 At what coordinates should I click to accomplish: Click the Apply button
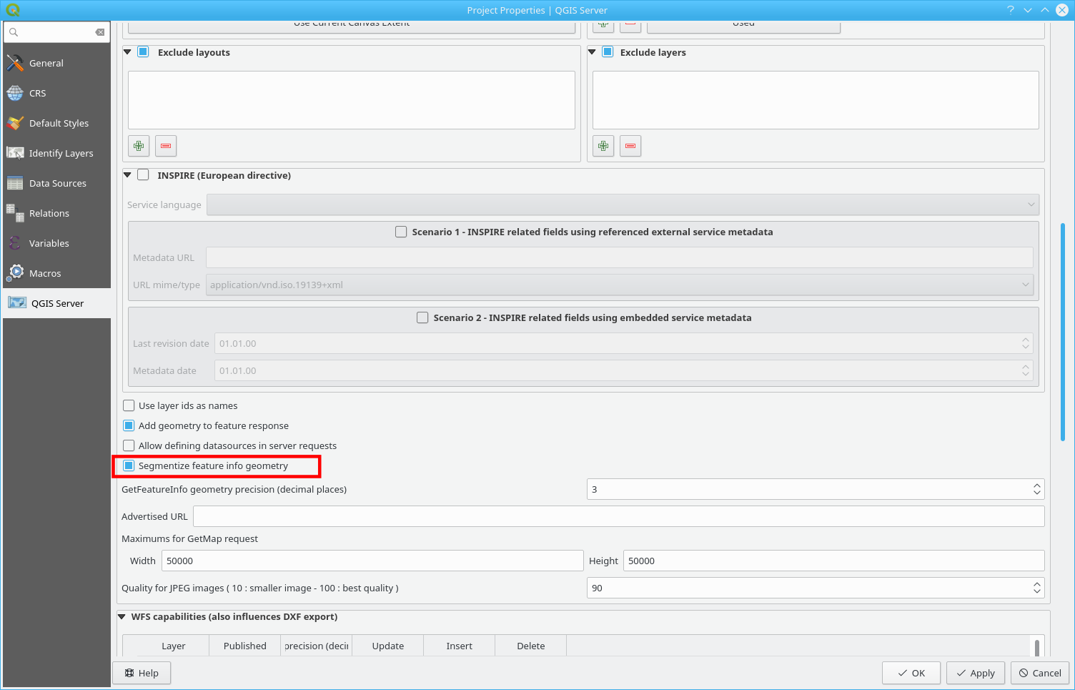(976, 673)
